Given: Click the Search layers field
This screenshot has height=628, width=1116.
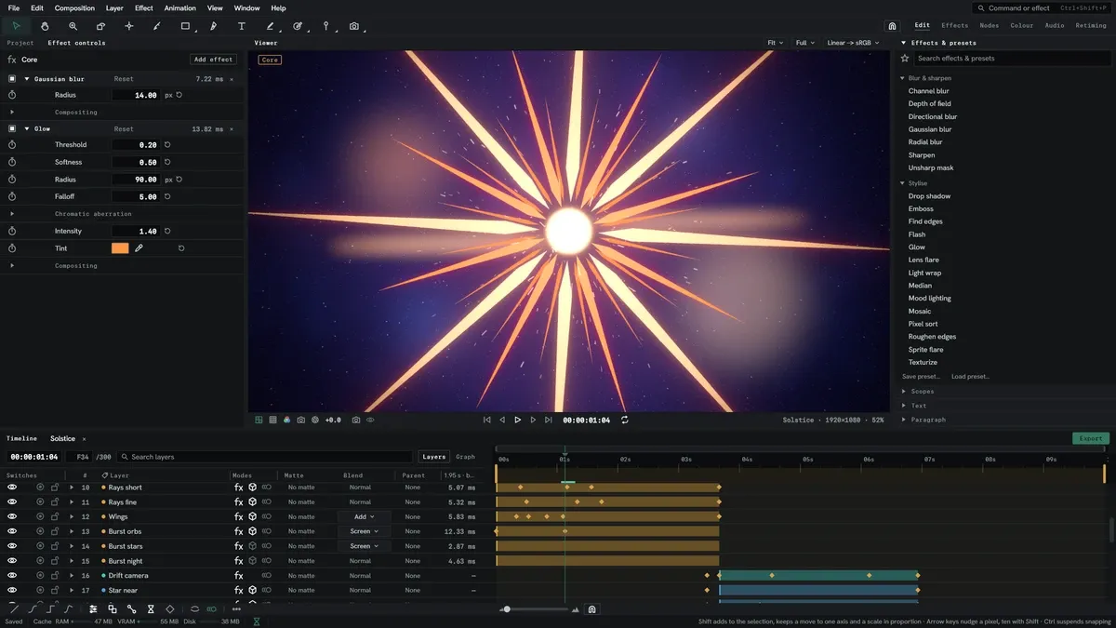Looking at the screenshot, I should coord(265,457).
